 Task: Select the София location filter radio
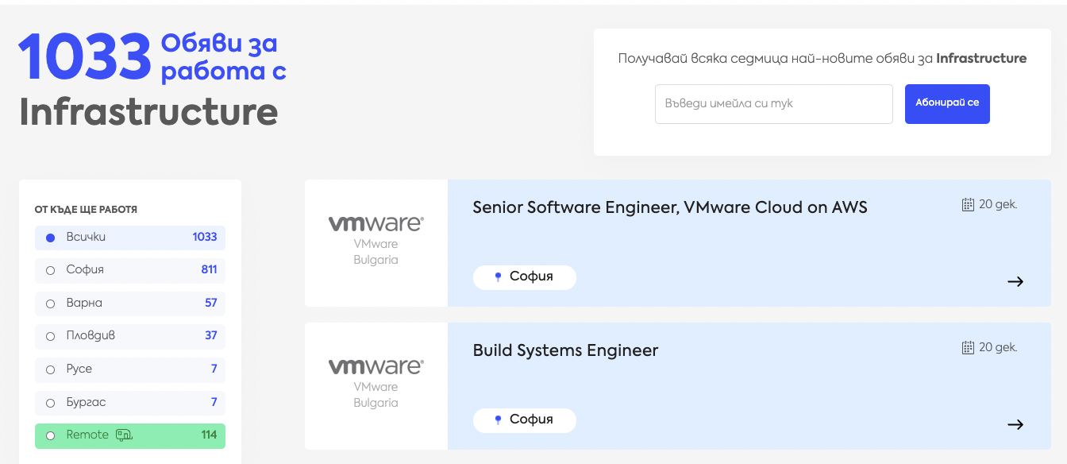tap(130, 270)
